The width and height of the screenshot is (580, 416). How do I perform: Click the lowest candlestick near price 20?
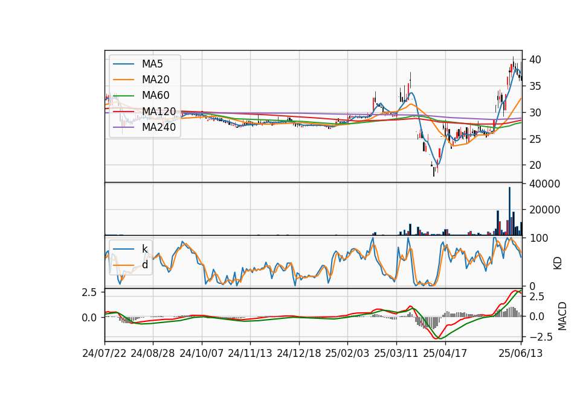click(x=434, y=171)
